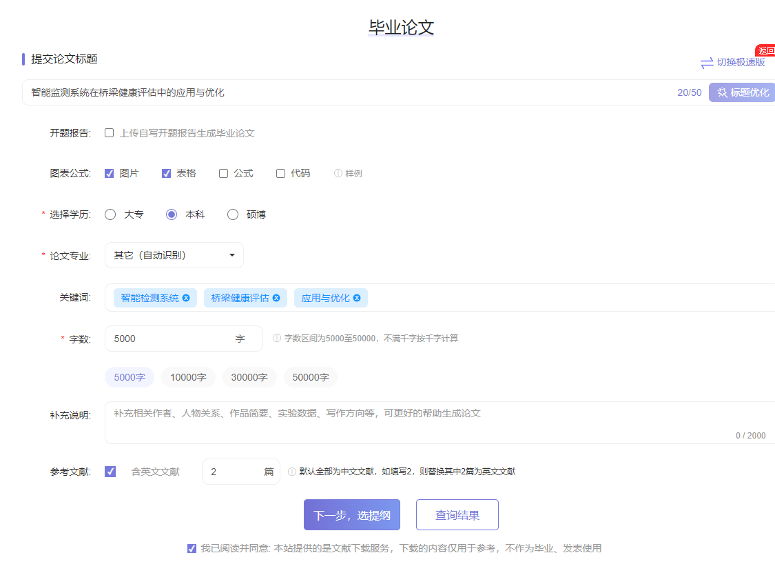Select the 大专 radio button
The height and width of the screenshot is (573, 775).
click(110, 214)
